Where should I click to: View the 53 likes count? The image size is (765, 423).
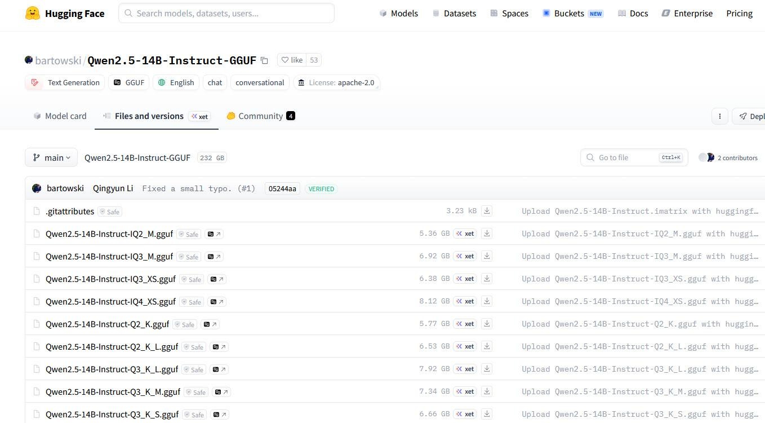point(314,60)
